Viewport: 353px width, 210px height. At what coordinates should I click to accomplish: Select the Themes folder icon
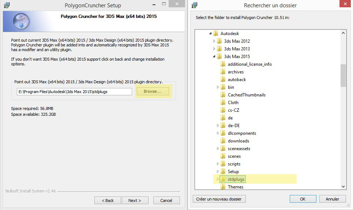point(223,187)
